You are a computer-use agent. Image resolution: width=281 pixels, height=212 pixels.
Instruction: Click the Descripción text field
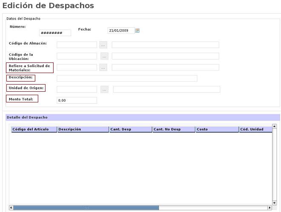click(127, 78)
